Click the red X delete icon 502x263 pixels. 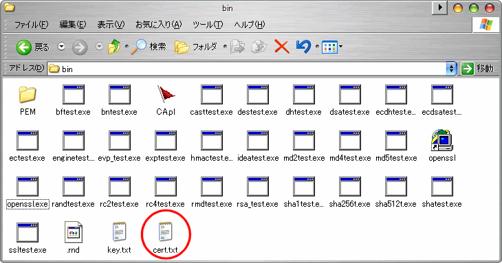(x=282, y=47)
